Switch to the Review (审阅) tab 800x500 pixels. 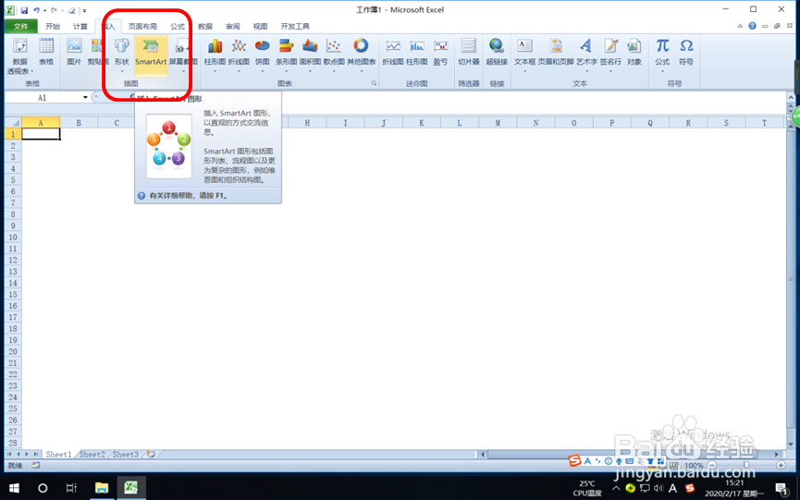point(233,26)
